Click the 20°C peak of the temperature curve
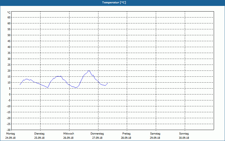The width and height of the screenshot is (225, 141). [89, 71]
